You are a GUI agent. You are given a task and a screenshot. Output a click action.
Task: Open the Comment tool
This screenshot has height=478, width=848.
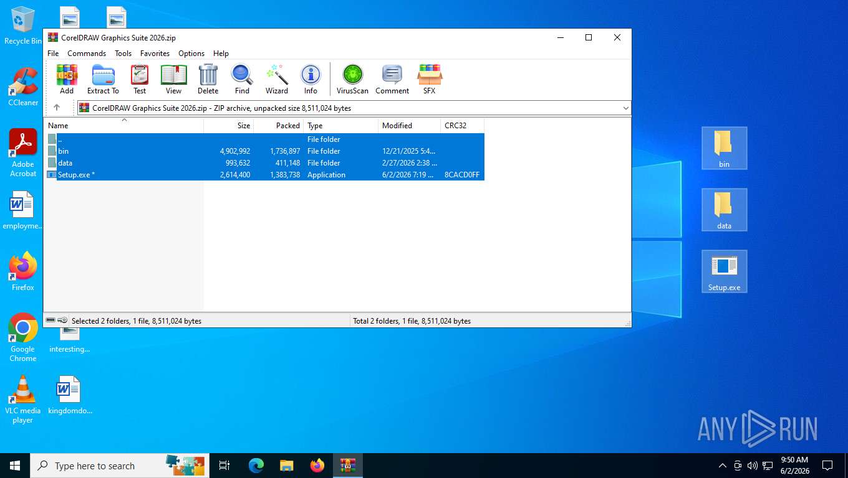(392, 79)
